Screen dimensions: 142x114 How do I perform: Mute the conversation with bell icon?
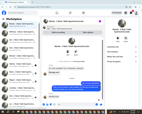coord(118,38)
